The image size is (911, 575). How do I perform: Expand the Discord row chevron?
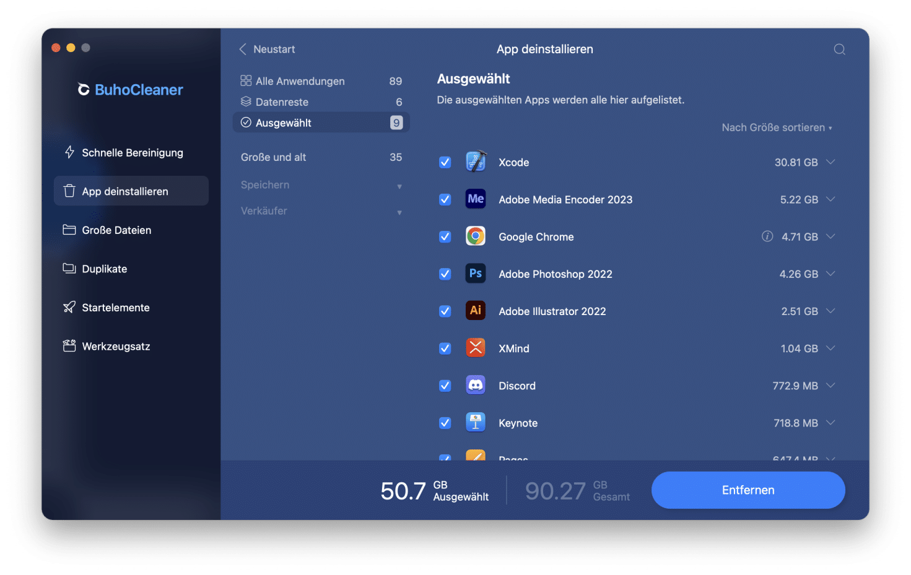pyautogui.click(x=830, y=385)
